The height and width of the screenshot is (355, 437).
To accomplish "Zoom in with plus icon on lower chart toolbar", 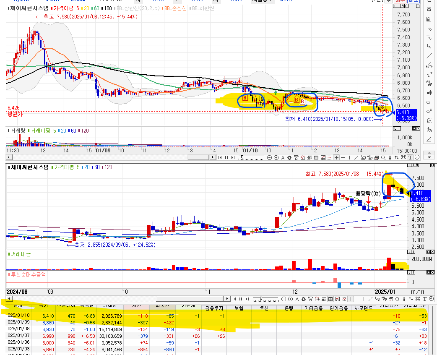I will click(x=290, y=299).
